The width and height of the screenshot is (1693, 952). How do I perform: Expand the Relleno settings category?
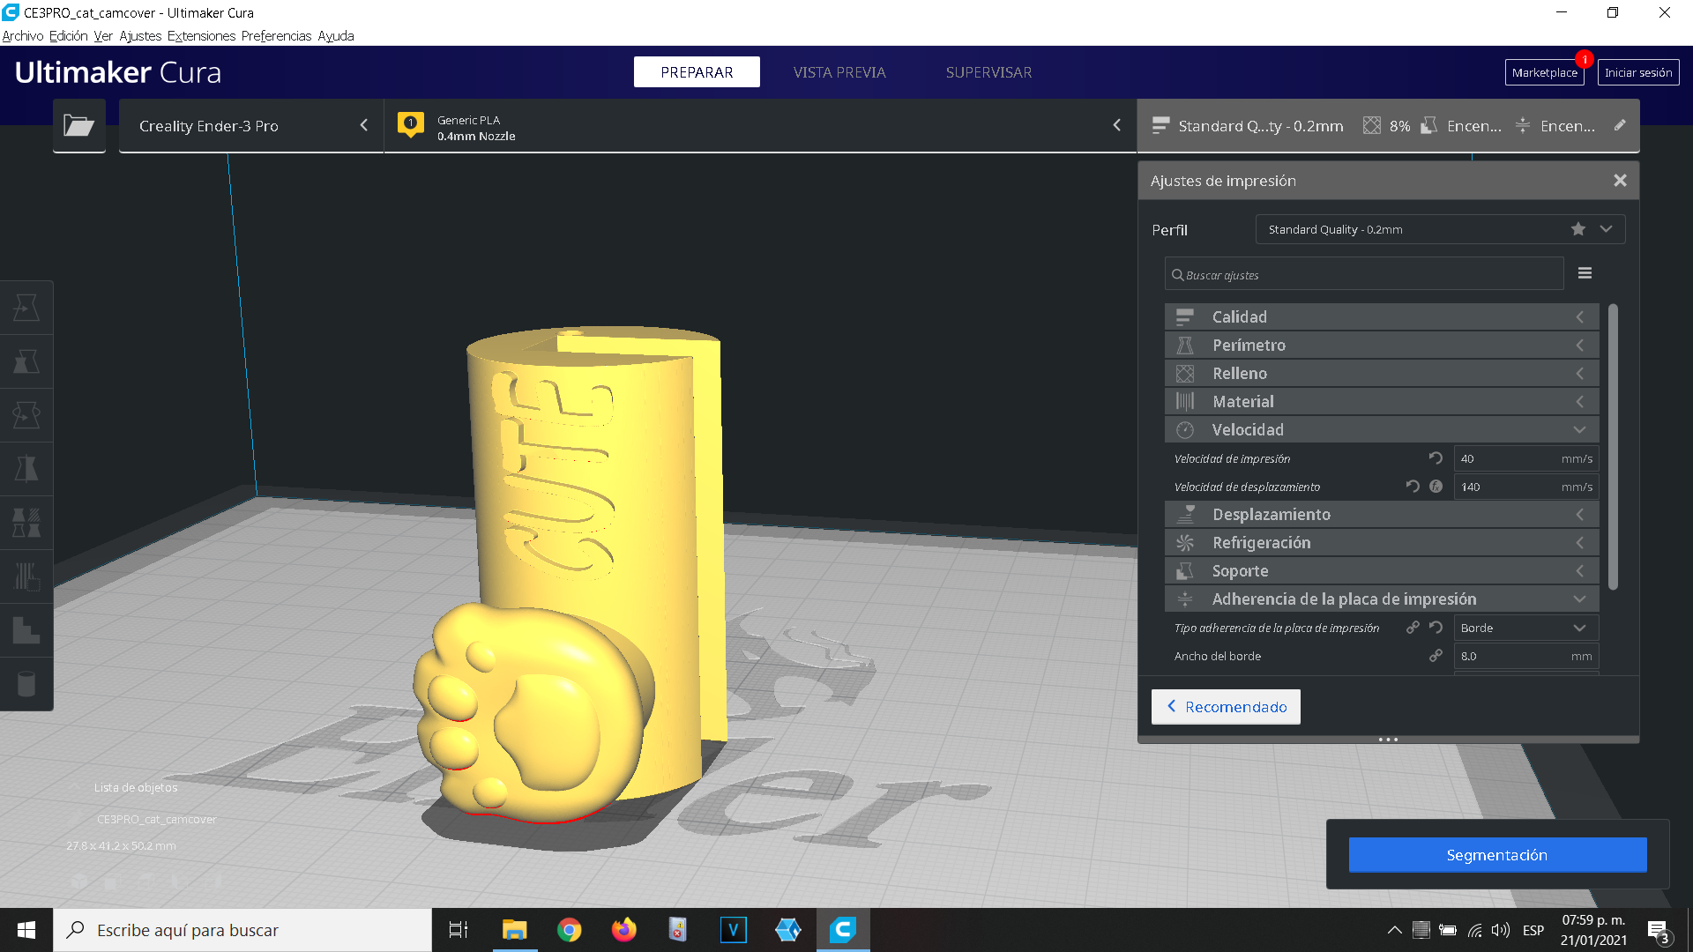1381,373
